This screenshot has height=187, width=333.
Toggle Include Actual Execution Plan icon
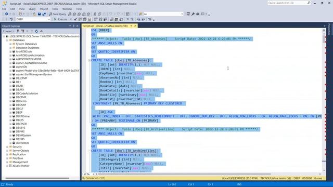pos(96,19)
